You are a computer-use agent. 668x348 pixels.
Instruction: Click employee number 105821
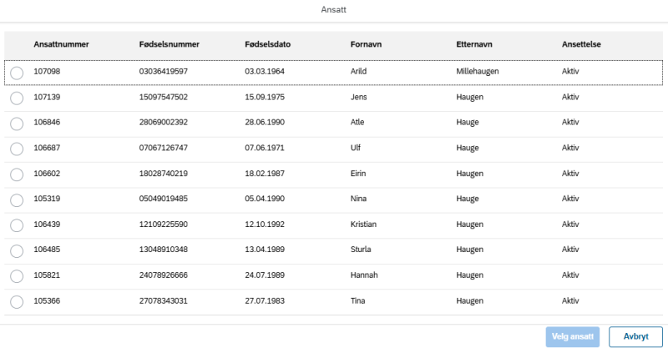click(x=47, y=275)
